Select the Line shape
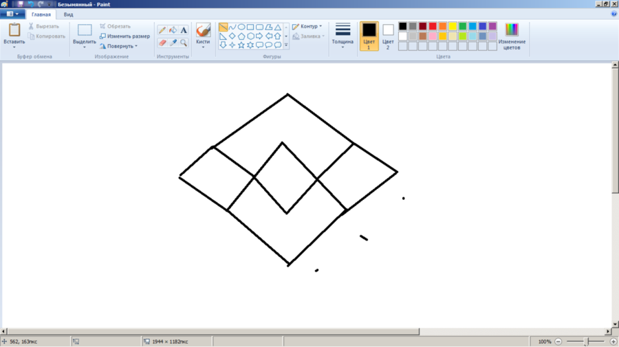 [x=223, y=27]
